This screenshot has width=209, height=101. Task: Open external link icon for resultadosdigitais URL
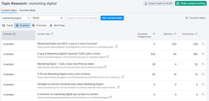tap(108, 56)
